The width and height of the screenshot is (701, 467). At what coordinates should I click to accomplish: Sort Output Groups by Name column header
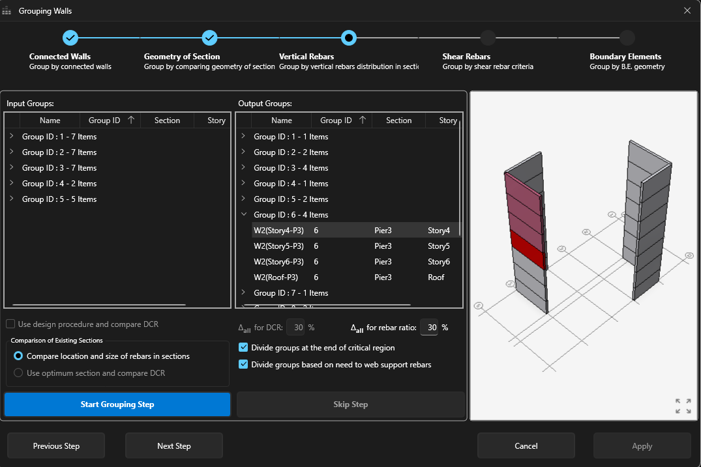pos(282,120)
